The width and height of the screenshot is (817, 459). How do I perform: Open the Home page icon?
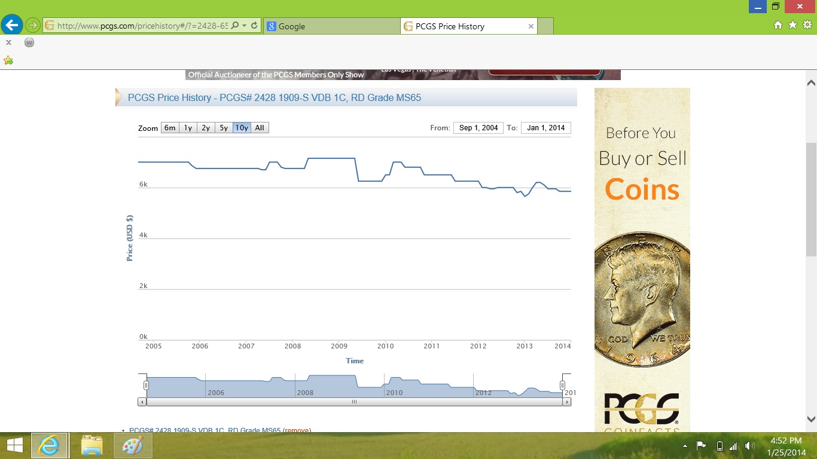778,25
